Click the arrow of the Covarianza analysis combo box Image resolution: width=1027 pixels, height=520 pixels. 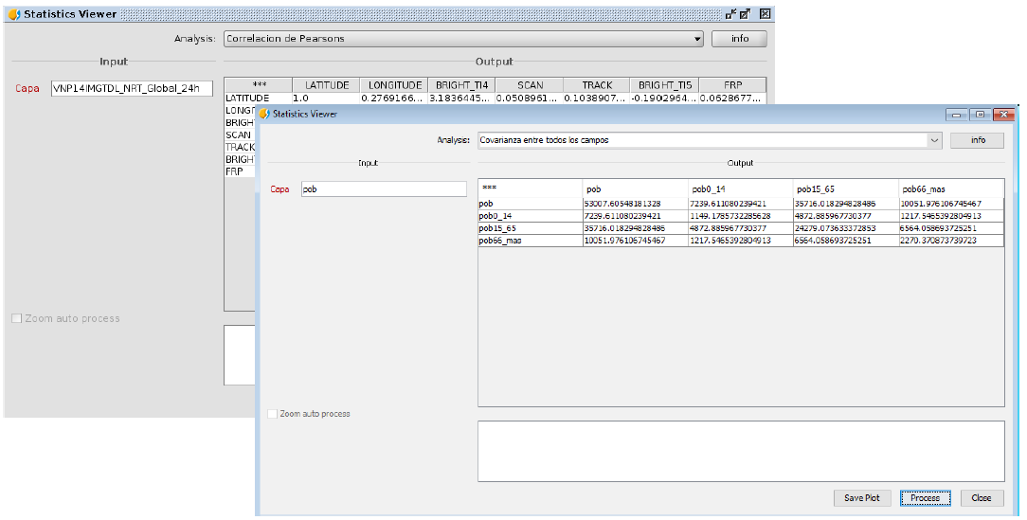(x=934, y=140)
